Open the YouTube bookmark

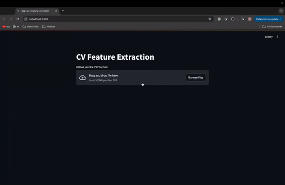6,27
